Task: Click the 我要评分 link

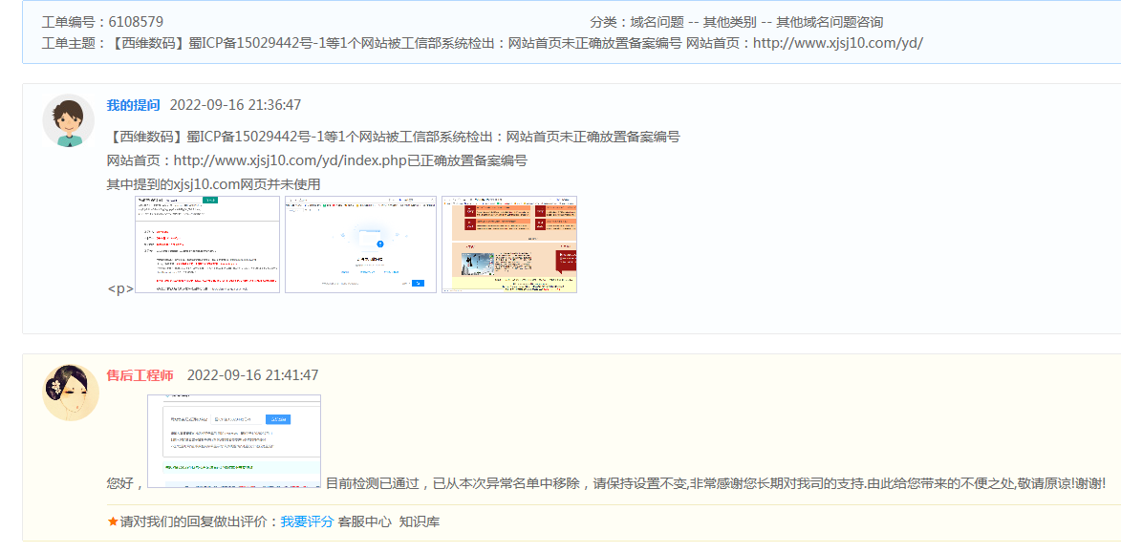Action: pyautogui.click(x=307, y=521)
